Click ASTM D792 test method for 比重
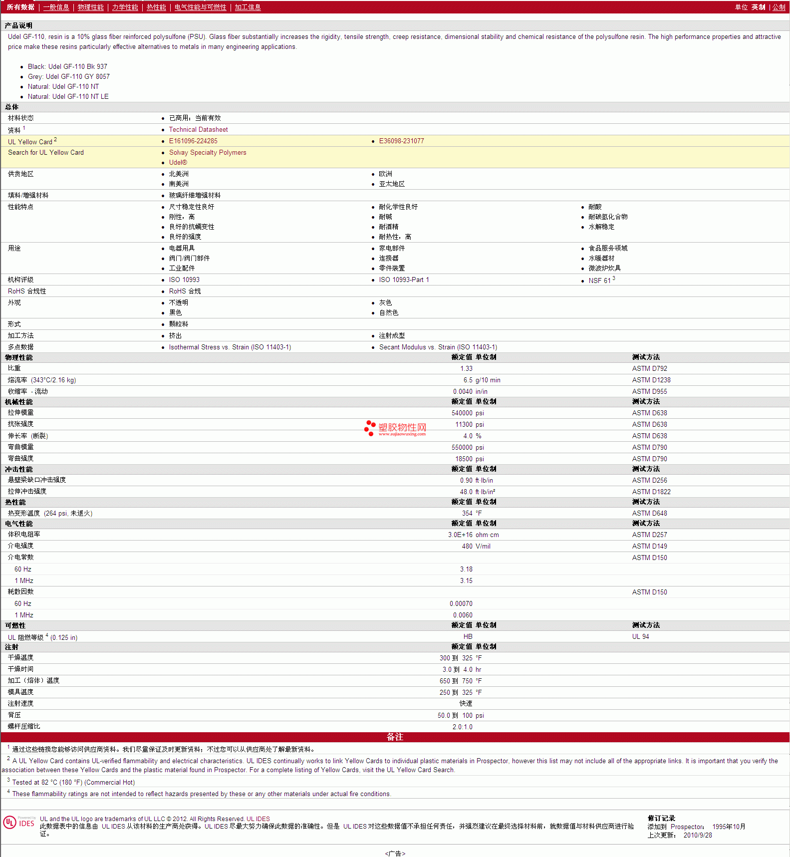The height and width of the screenshot is (857, 790). (x=649, y=368)
